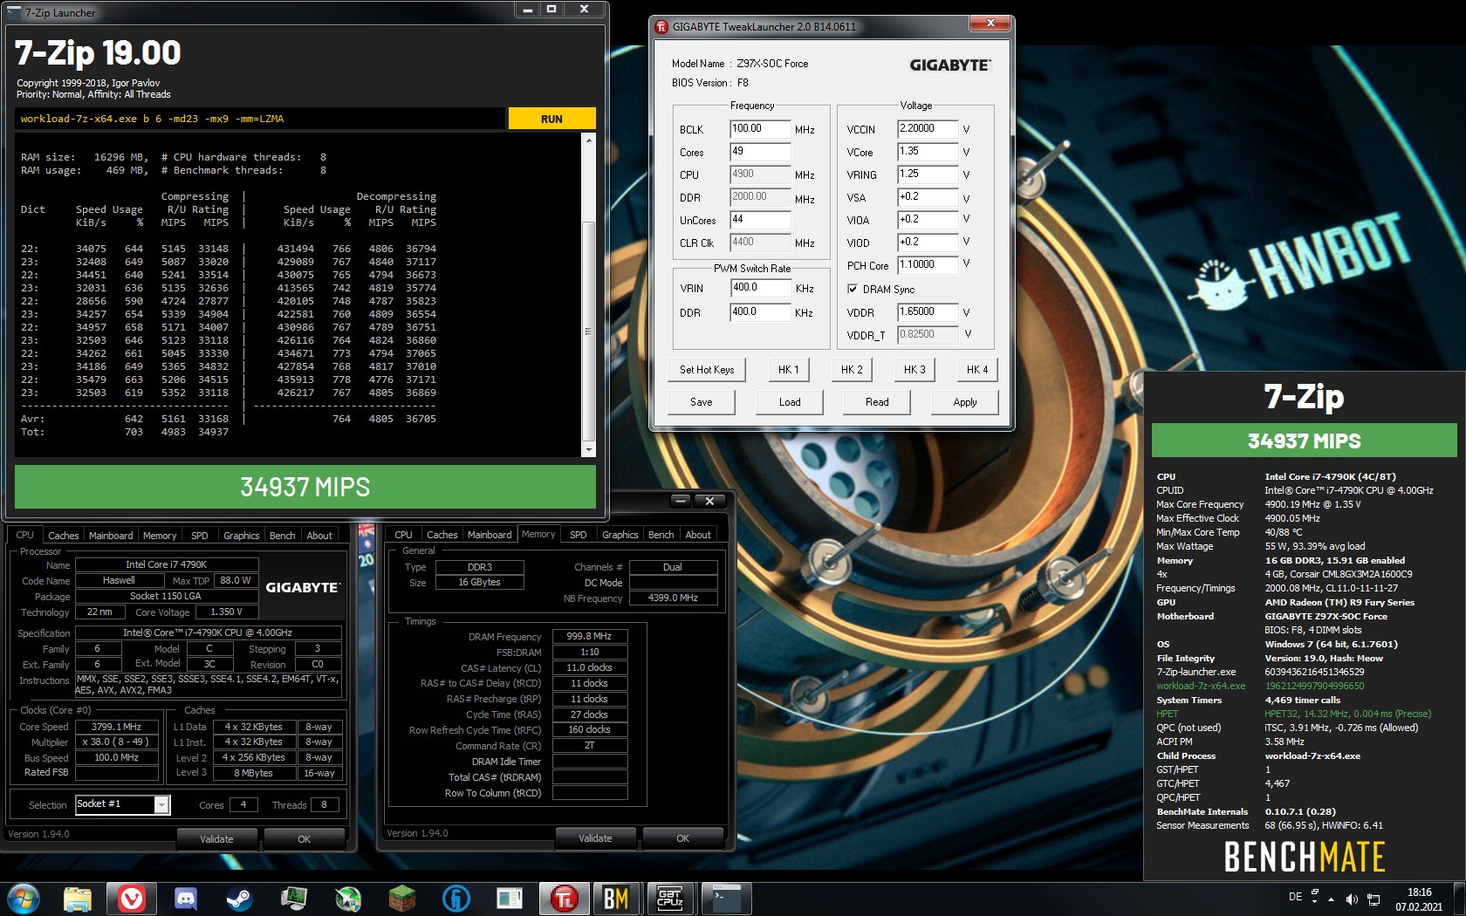Screen dimensions: 1466x916
Task: Click OK in right CPU-Z window
Action: tap(682, 838)
